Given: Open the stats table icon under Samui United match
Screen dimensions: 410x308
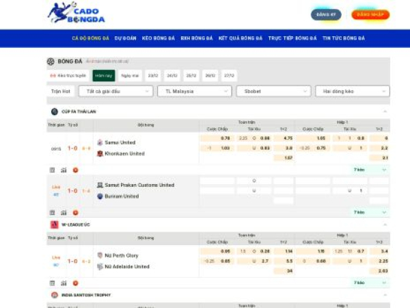Looking at the screenshot, I should point(53,170).
